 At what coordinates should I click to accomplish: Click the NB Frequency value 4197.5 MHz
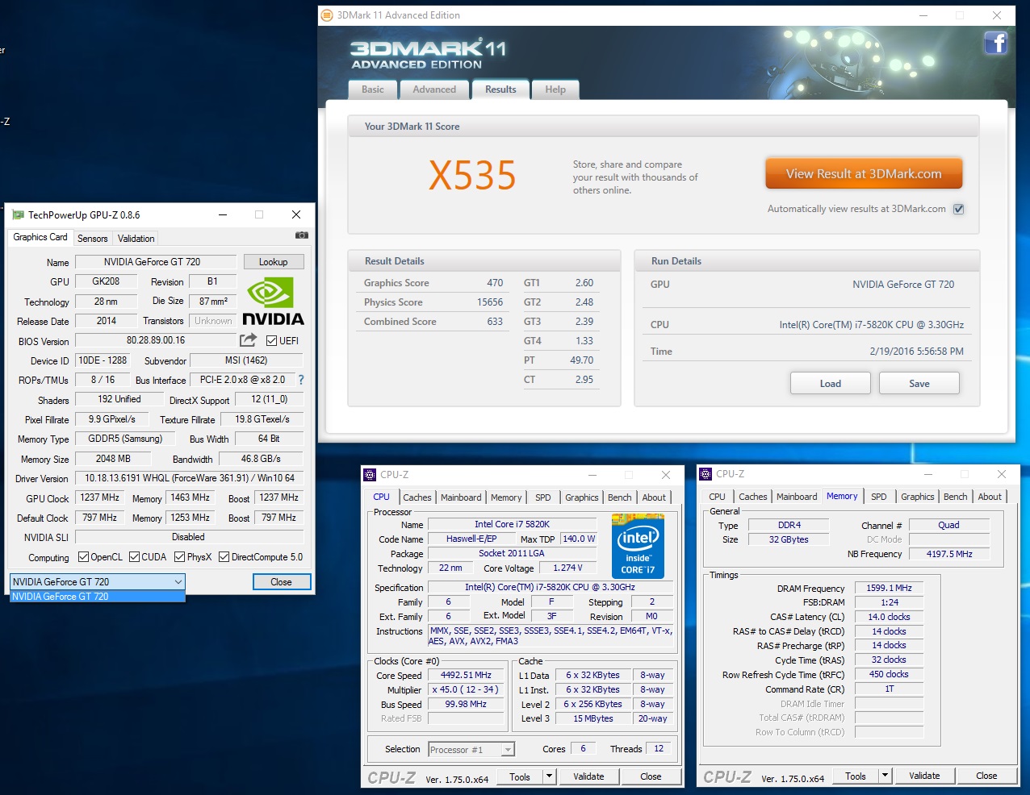coord(949,554)
